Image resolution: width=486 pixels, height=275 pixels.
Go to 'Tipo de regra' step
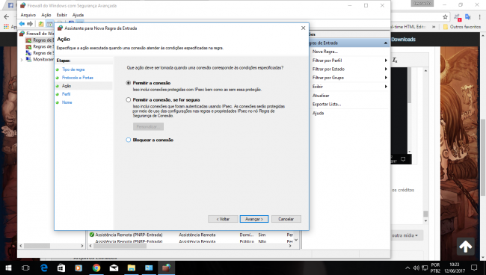pyautogui.click(x=73, y=69)
